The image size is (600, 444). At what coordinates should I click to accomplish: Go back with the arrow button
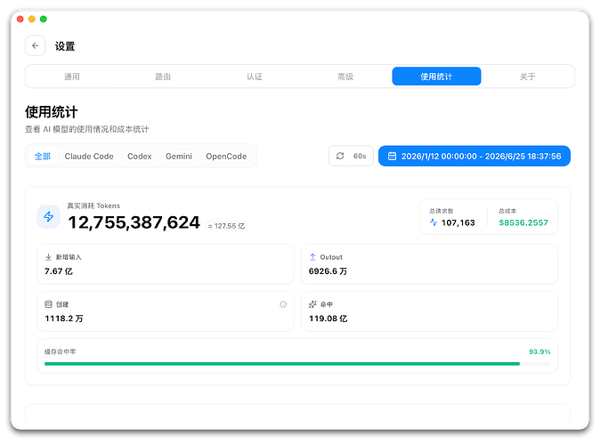tap(36, 46)
